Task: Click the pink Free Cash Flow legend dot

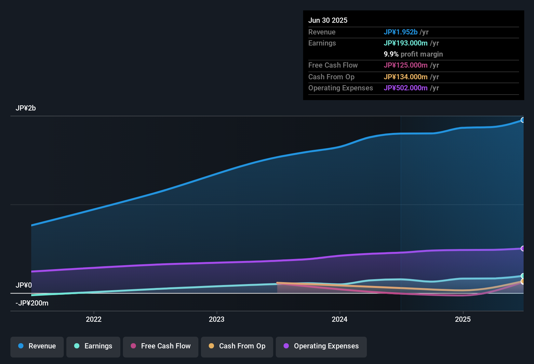Action: (133, 346)
